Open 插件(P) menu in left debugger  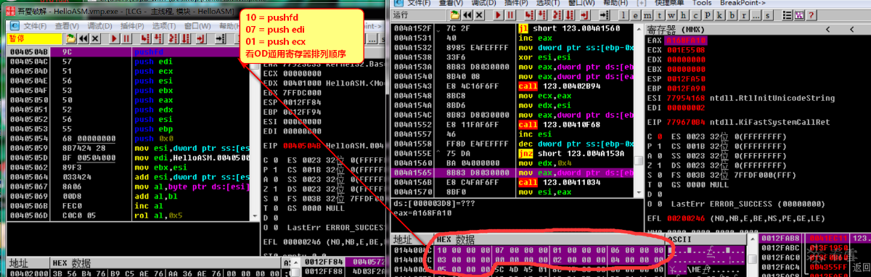pos(132,26)
